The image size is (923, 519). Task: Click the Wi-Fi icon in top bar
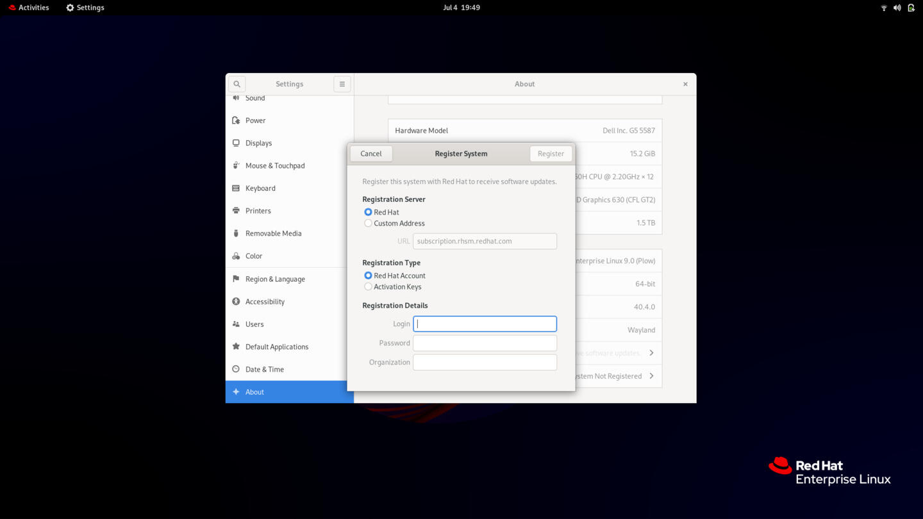(x=884, y=8)
